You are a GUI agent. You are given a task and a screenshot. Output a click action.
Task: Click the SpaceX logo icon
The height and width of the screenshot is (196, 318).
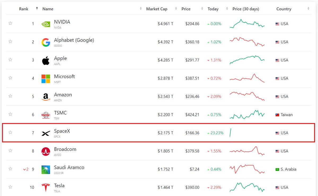(46, 133)
